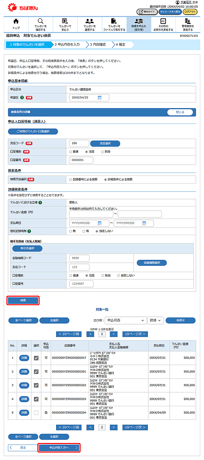Click the 支店選択 button
The width and height of the screenshot is (204, 460).
coord(105,144)
